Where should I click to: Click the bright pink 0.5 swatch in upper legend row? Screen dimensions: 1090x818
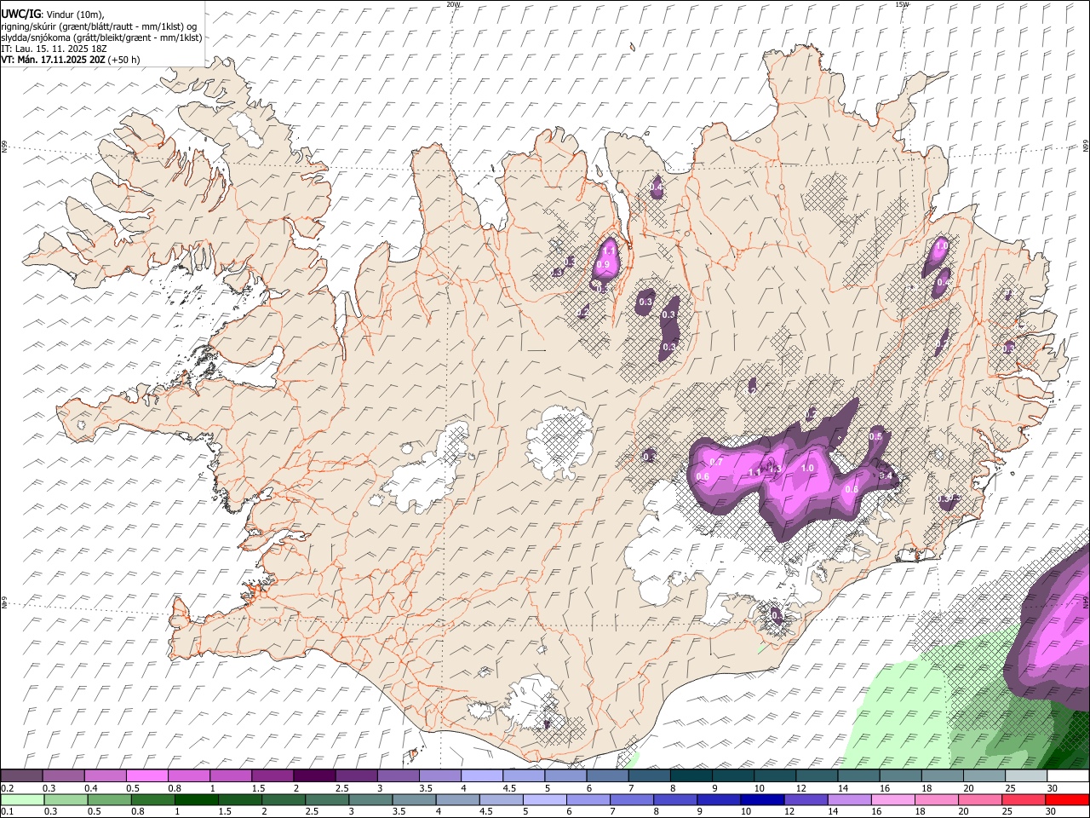coord(147,775)
